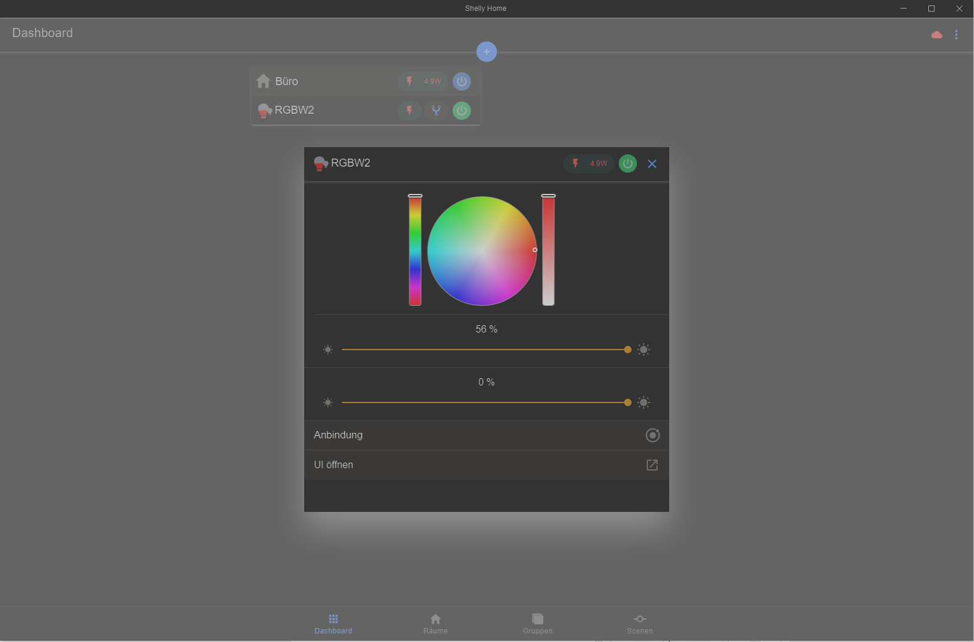Close the RGBW2 control dialog
974x642 pixels.
pyautogui.click(x=652, y=164)
